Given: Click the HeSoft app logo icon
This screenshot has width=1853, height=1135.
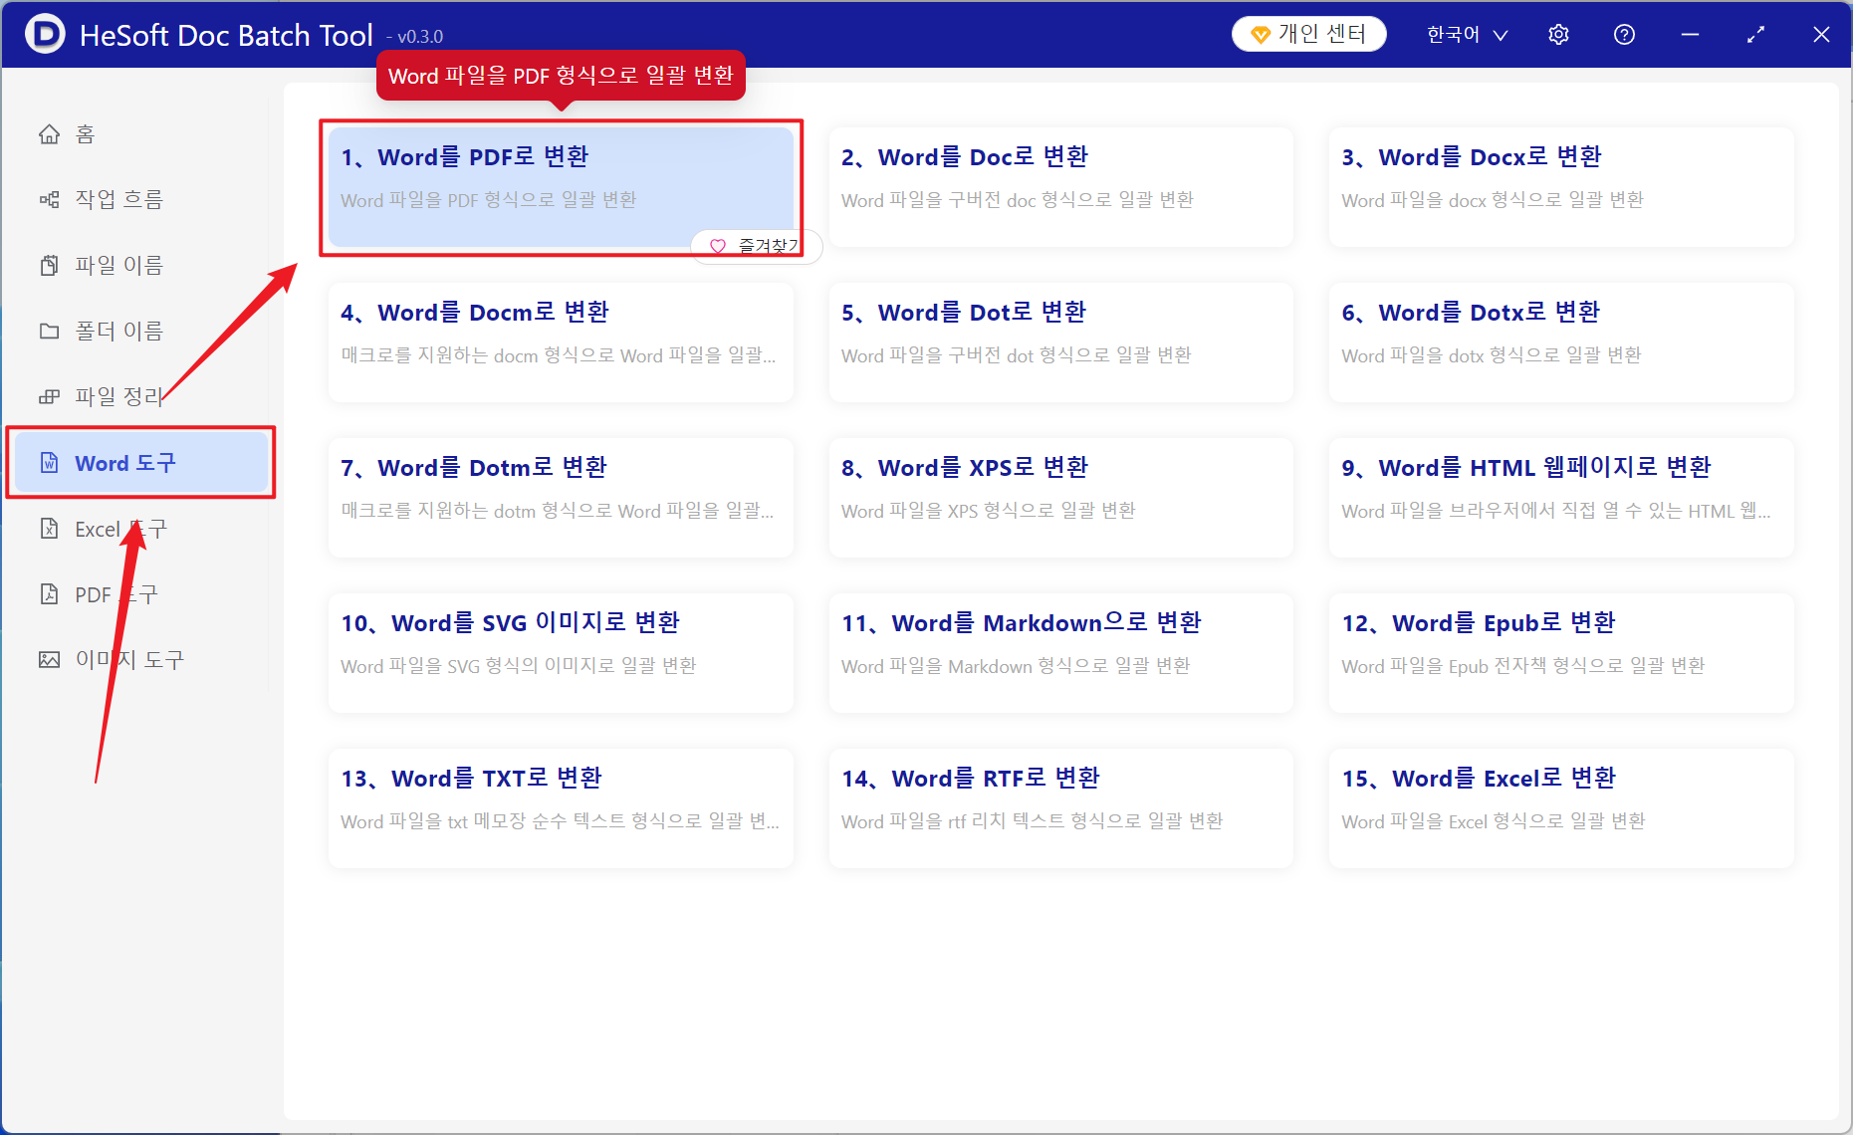Looking at the screenshot, I should tap(45, 34).
